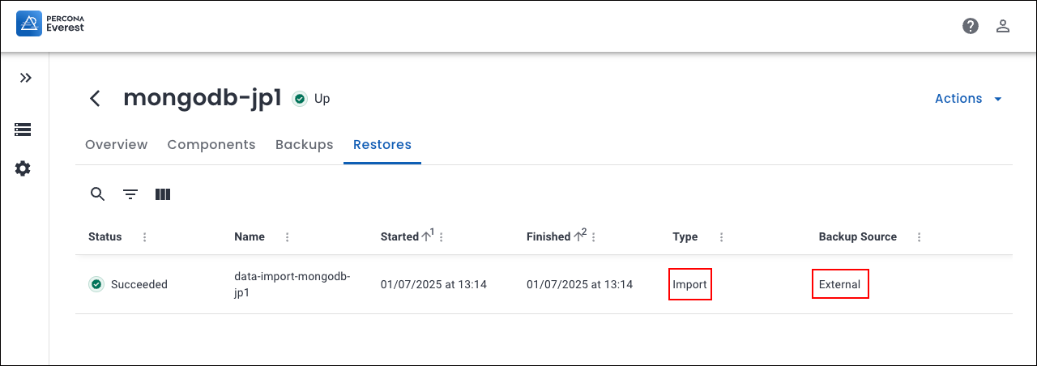Open Settings gear icon in sidebar
This screenshot has height=366, width=1037.
click(23, 168)
